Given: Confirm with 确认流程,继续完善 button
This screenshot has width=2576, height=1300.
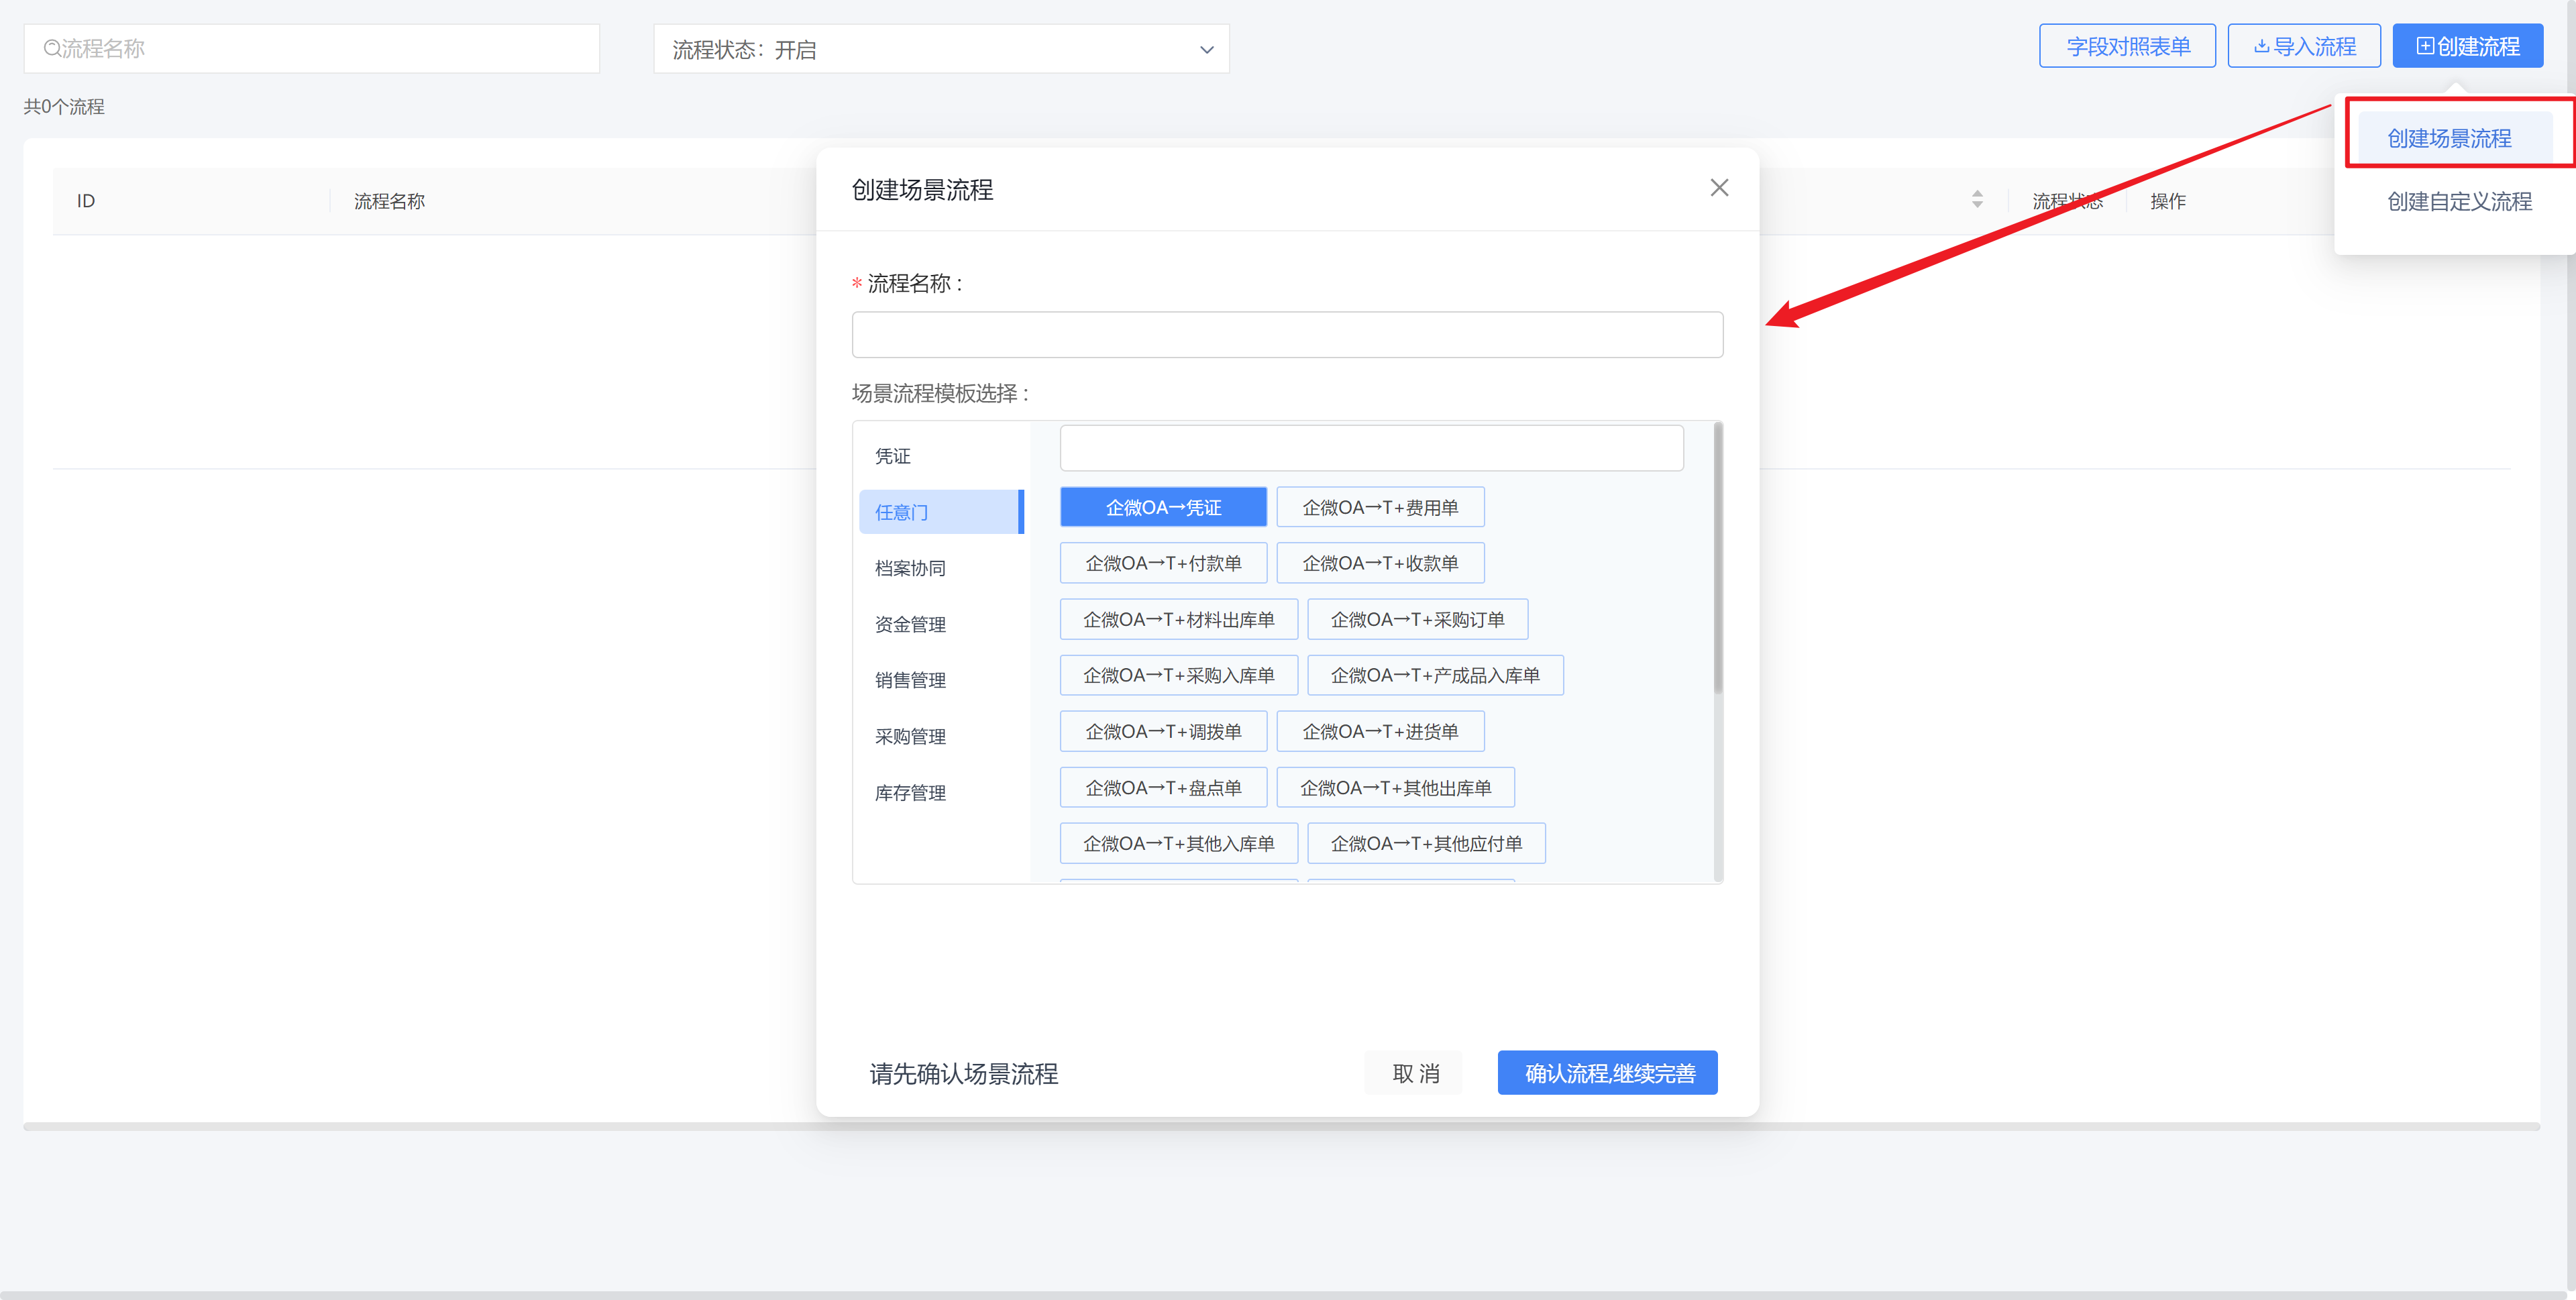Looking at the screenshot, I should 1607,1073.
